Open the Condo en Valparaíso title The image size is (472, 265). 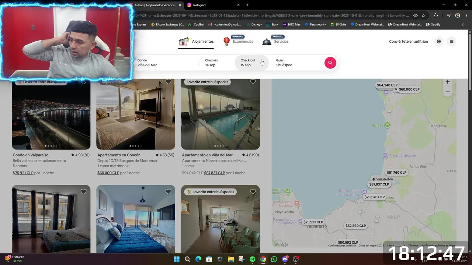31,155
